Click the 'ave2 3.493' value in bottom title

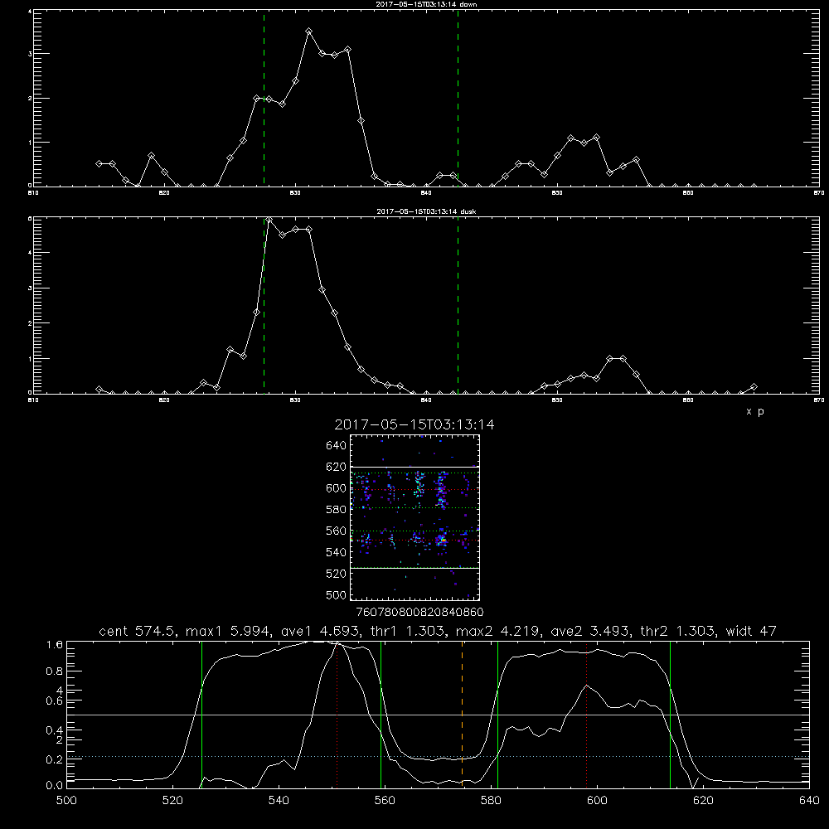591,631
